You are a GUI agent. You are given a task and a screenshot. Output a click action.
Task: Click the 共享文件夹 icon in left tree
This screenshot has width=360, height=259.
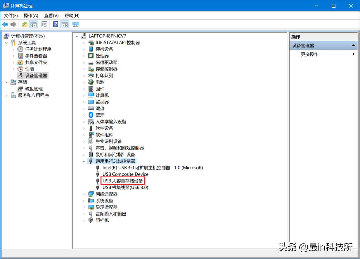pyautogui.click(x=20, y=62)
